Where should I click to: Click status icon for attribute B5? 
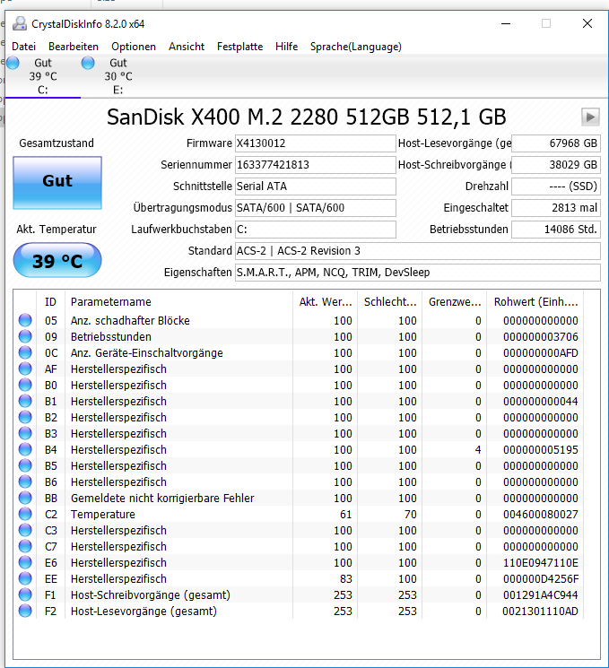[25, 465]
